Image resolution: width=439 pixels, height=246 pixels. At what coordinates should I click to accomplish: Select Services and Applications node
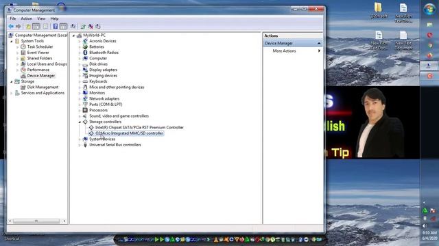(x=43, y=93)
